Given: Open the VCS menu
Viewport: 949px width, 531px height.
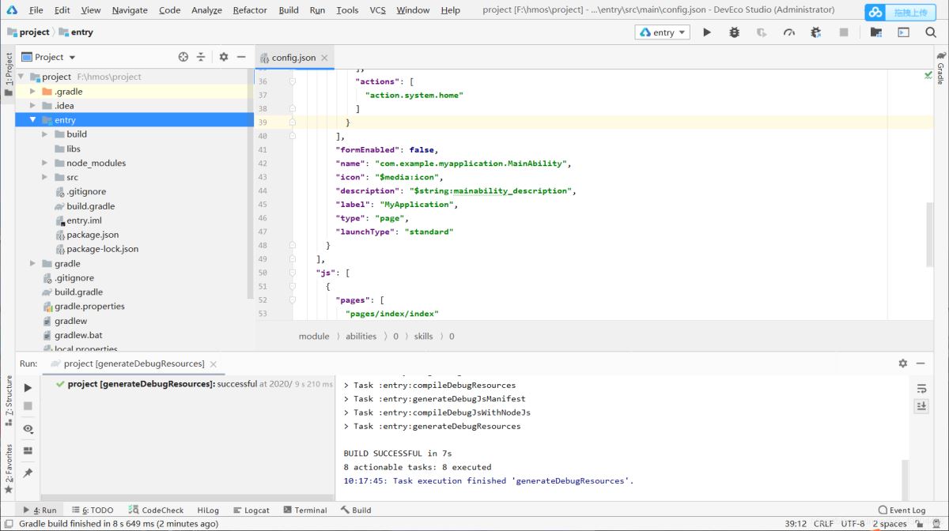Looking at the screenshot, I should (377, 10).
